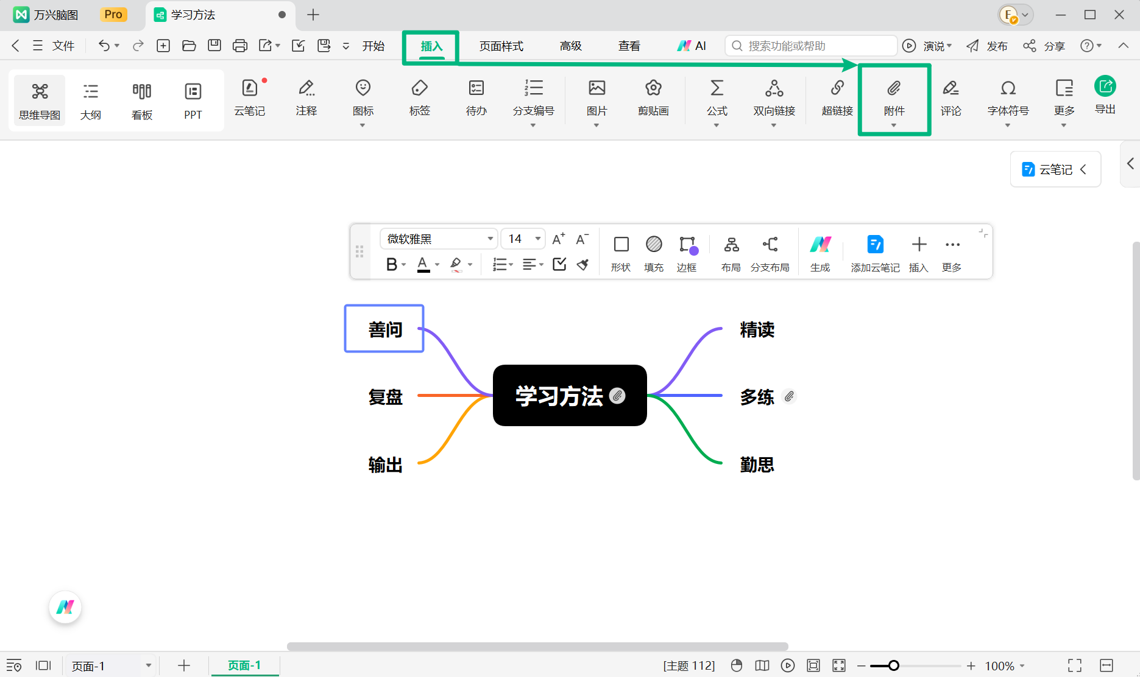1140x677 pixels.
Task: Open 边框 border in floating toolbar
Action: click(x=687, y=254)
